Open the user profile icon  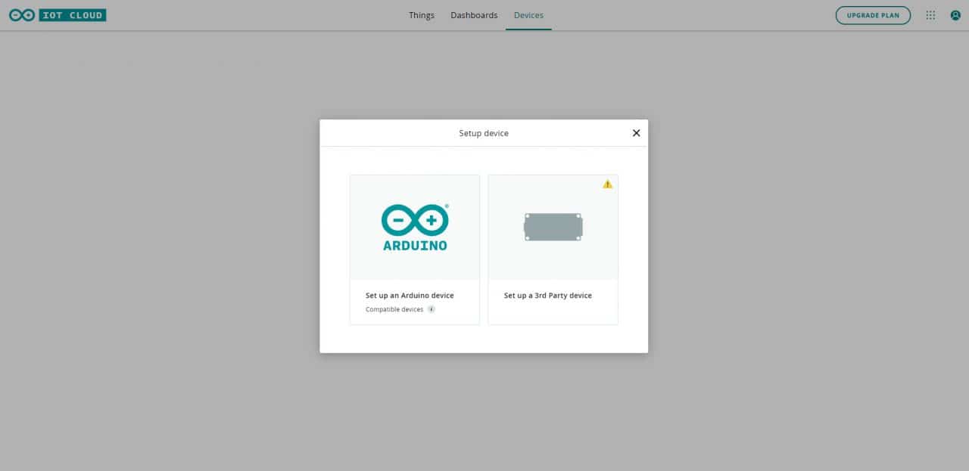(955, 15)
